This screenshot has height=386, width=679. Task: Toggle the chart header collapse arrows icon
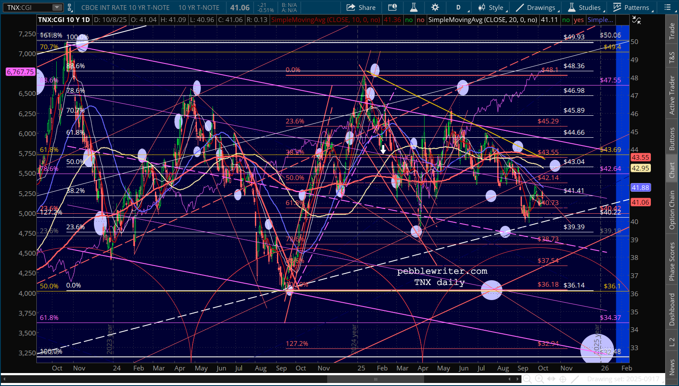click(x=636, y=19)
